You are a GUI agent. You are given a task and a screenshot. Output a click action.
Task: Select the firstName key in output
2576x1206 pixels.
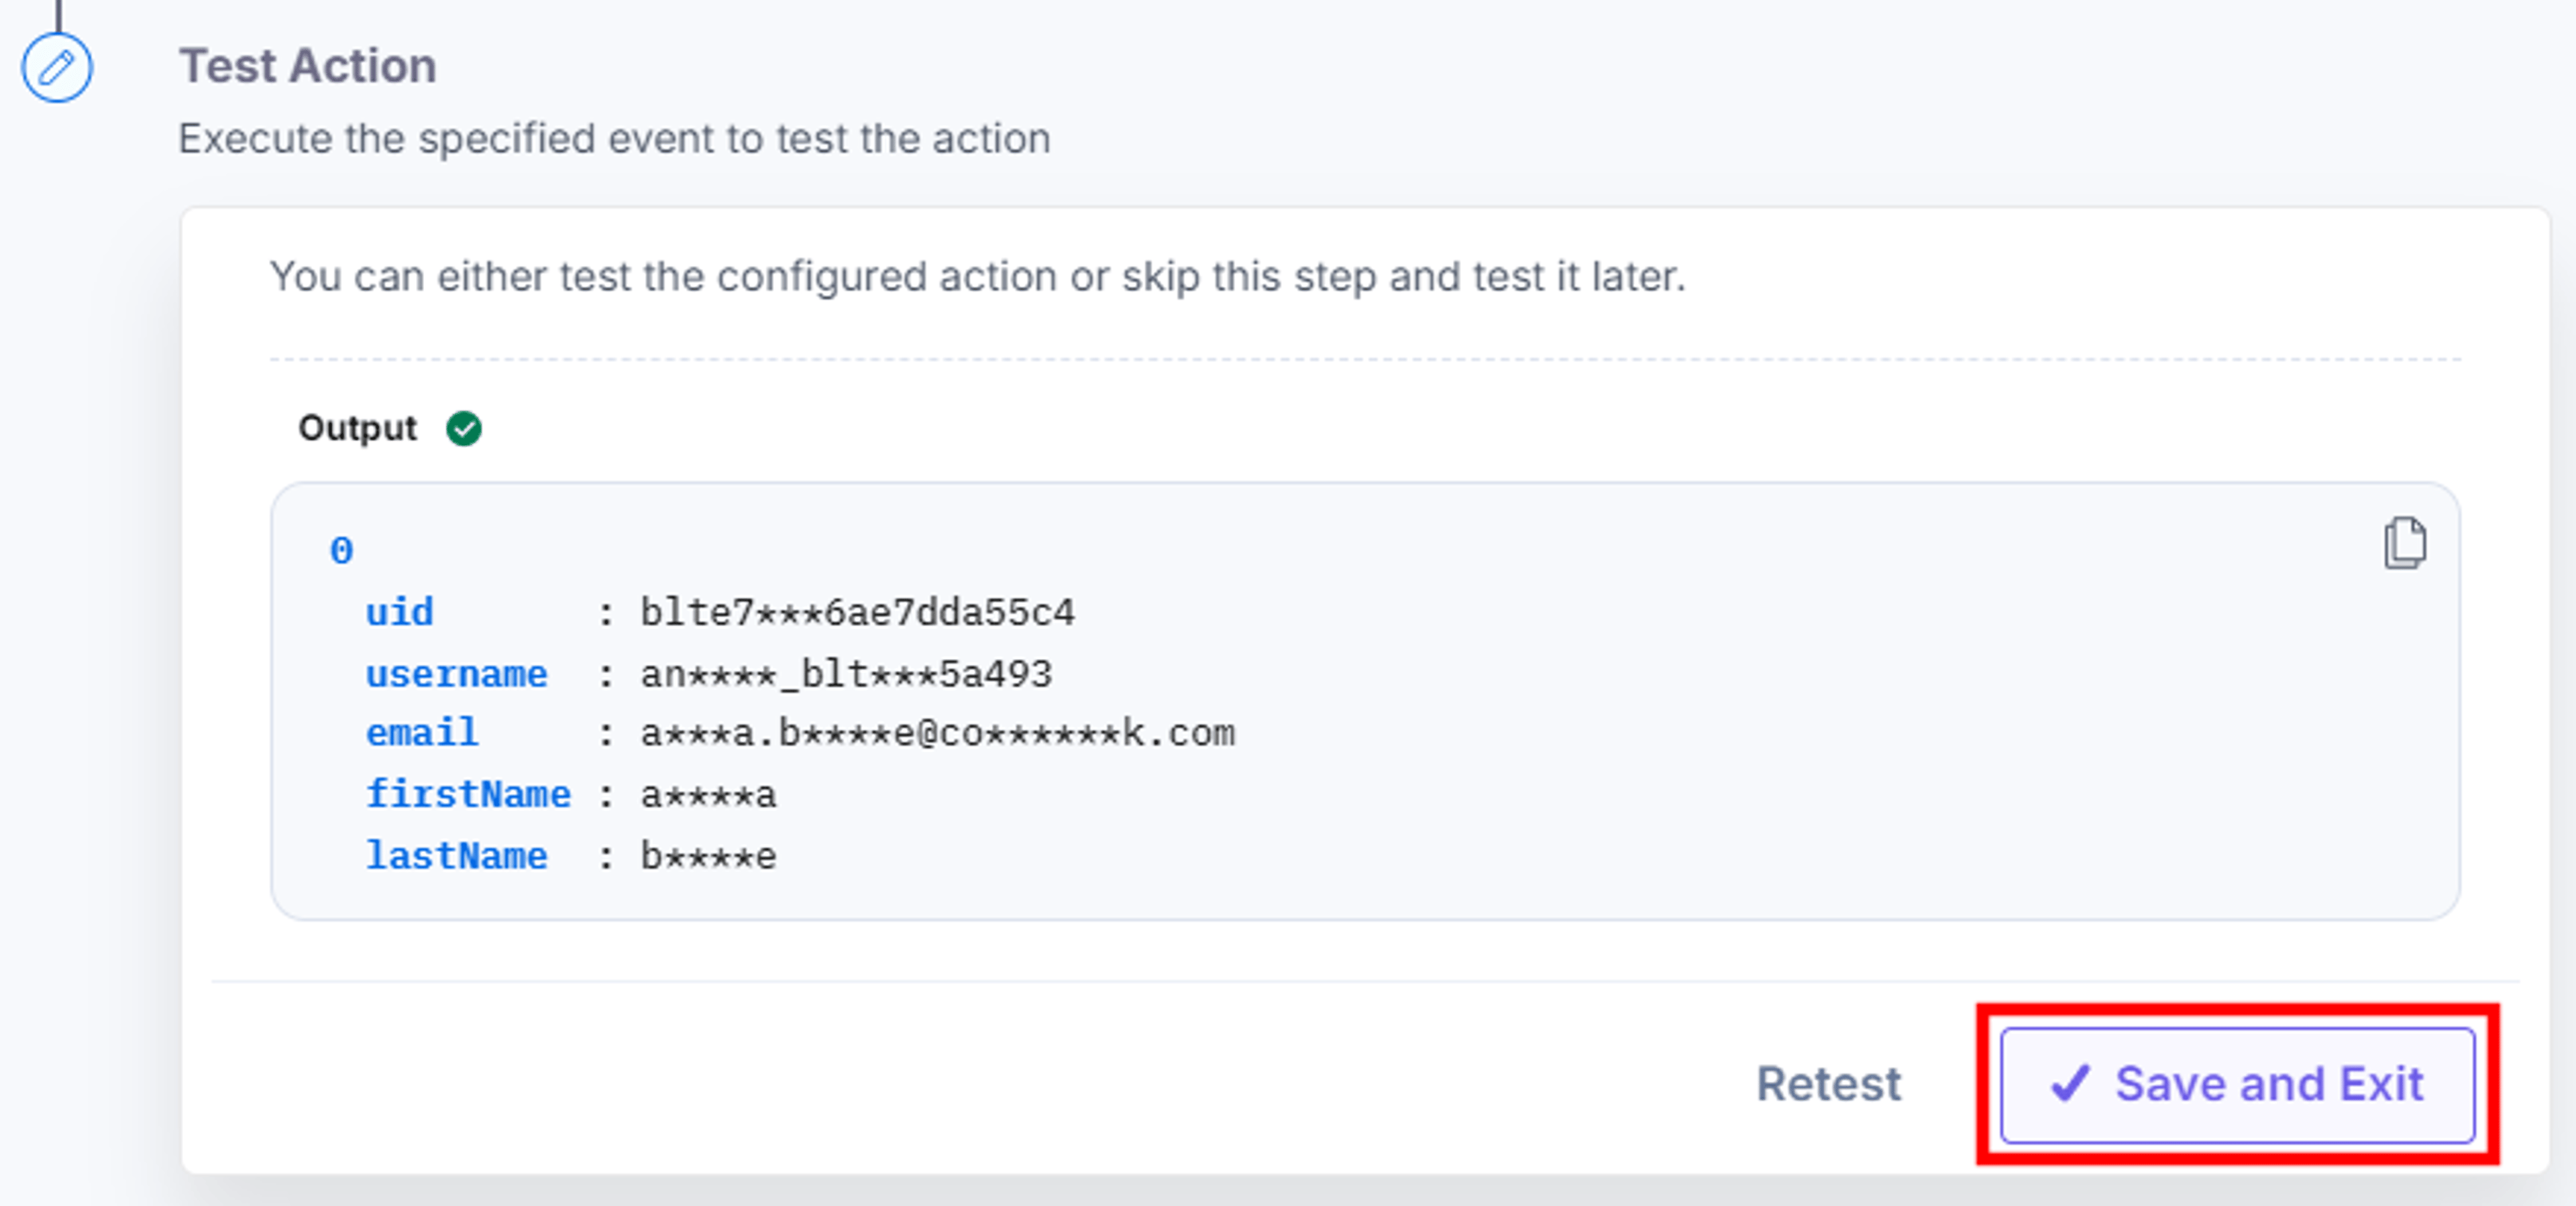[468, 795]
